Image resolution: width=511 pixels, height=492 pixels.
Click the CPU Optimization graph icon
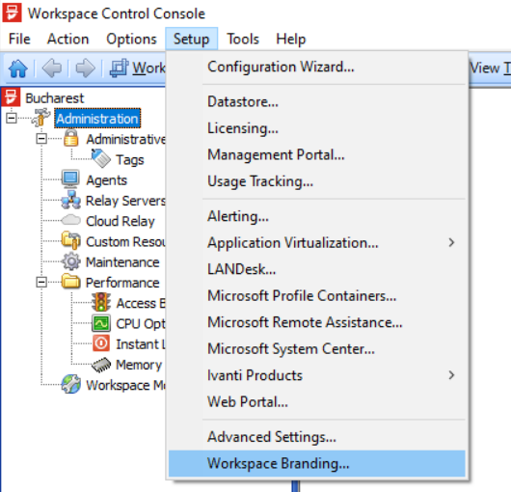click(x=101, y=323)
